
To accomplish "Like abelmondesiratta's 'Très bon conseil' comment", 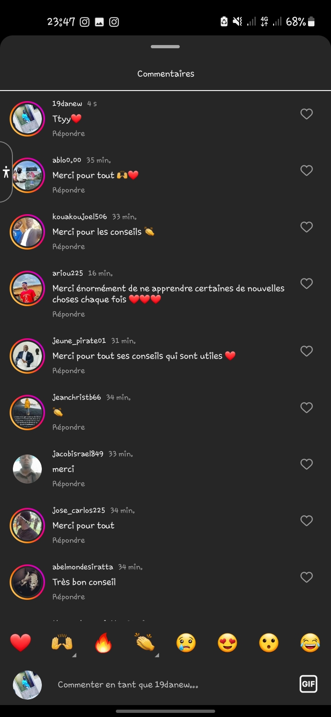I will pyautogui.click(x=307, y=577).
